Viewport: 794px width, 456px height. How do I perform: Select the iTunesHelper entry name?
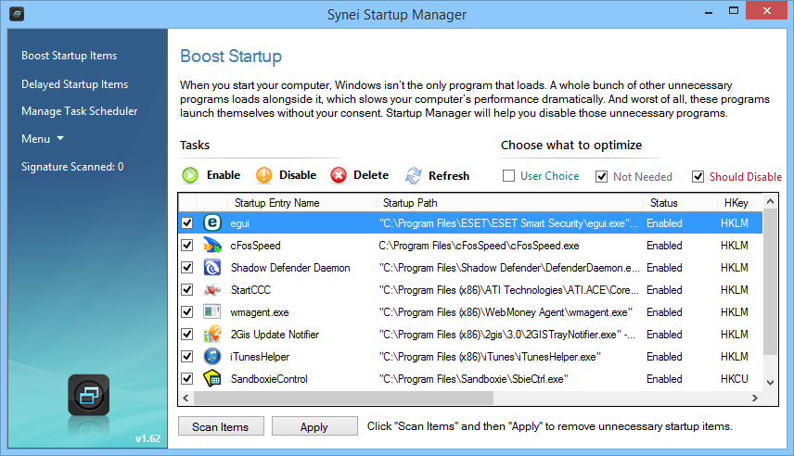click(x=260, y=357)
